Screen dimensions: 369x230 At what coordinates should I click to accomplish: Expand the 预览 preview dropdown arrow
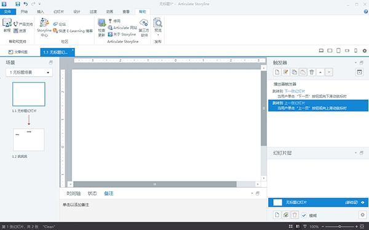coord(158,35)
